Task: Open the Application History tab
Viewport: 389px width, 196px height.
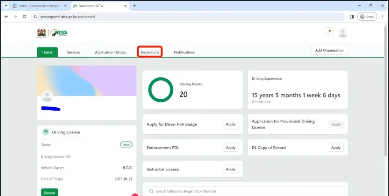Action: coord(111,52)
